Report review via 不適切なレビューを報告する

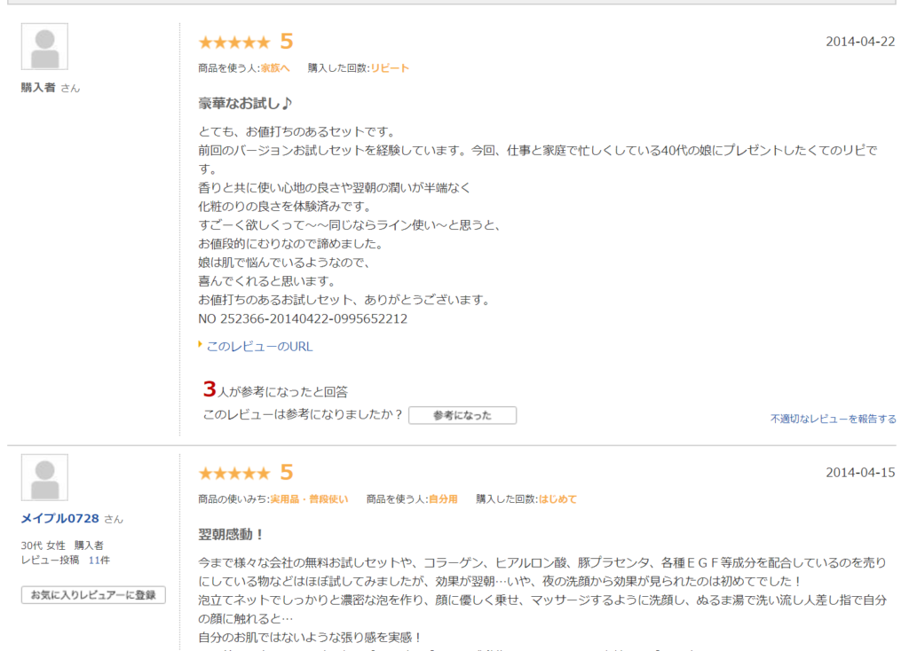click(833, 419)
